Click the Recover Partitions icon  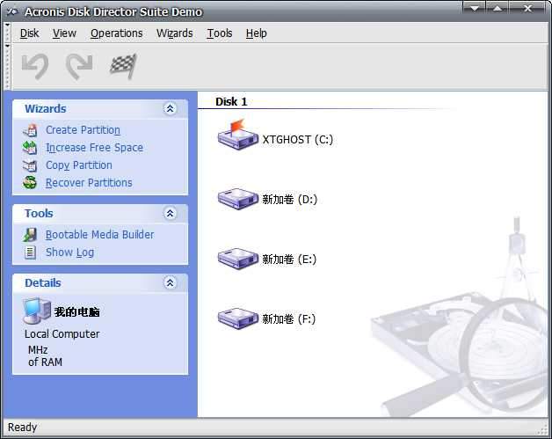pos(30,182)
